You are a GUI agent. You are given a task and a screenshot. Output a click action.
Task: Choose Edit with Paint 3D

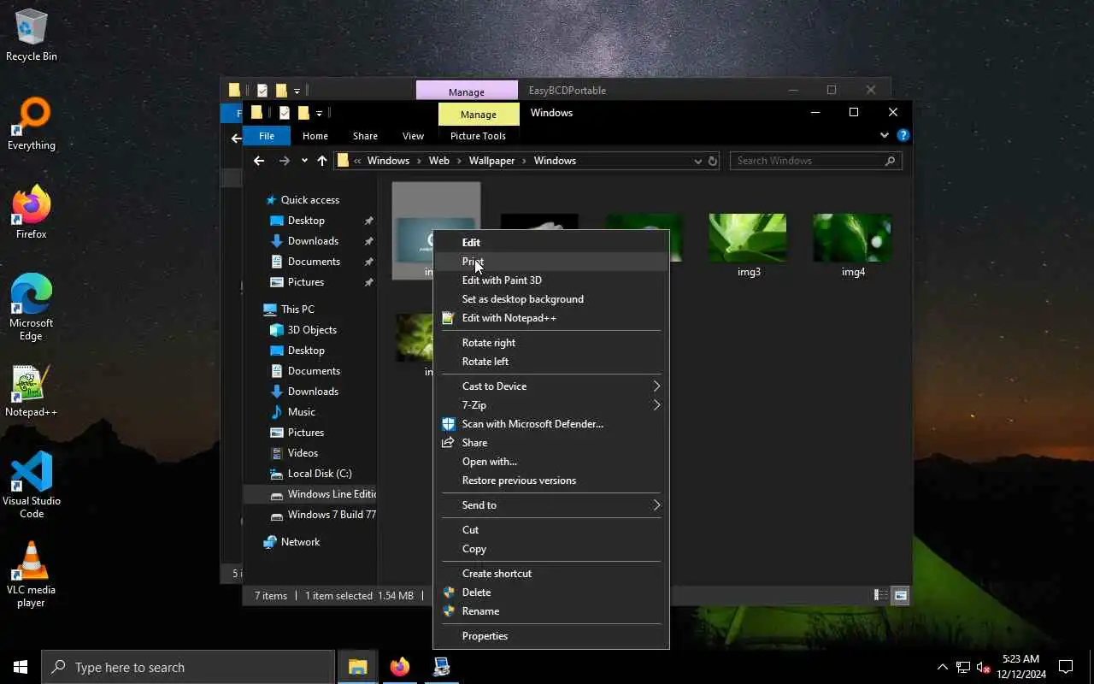click(551, 280)
